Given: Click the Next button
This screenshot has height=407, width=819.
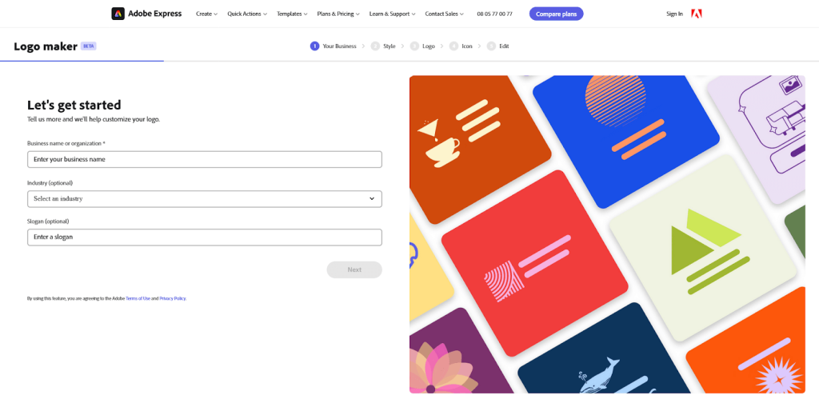Looking at the screenshot, I should pyautogui.click(x=354, y=269).
